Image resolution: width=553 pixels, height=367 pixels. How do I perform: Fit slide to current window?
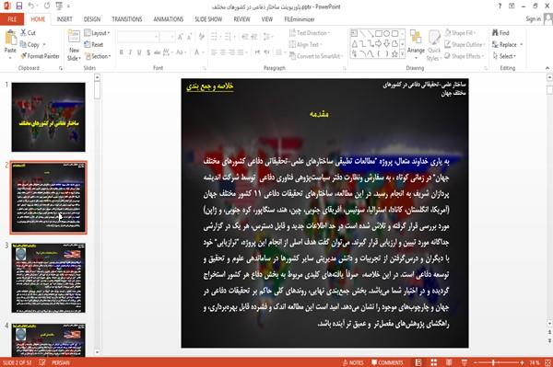pyautogui.click(x=547, y=362)
